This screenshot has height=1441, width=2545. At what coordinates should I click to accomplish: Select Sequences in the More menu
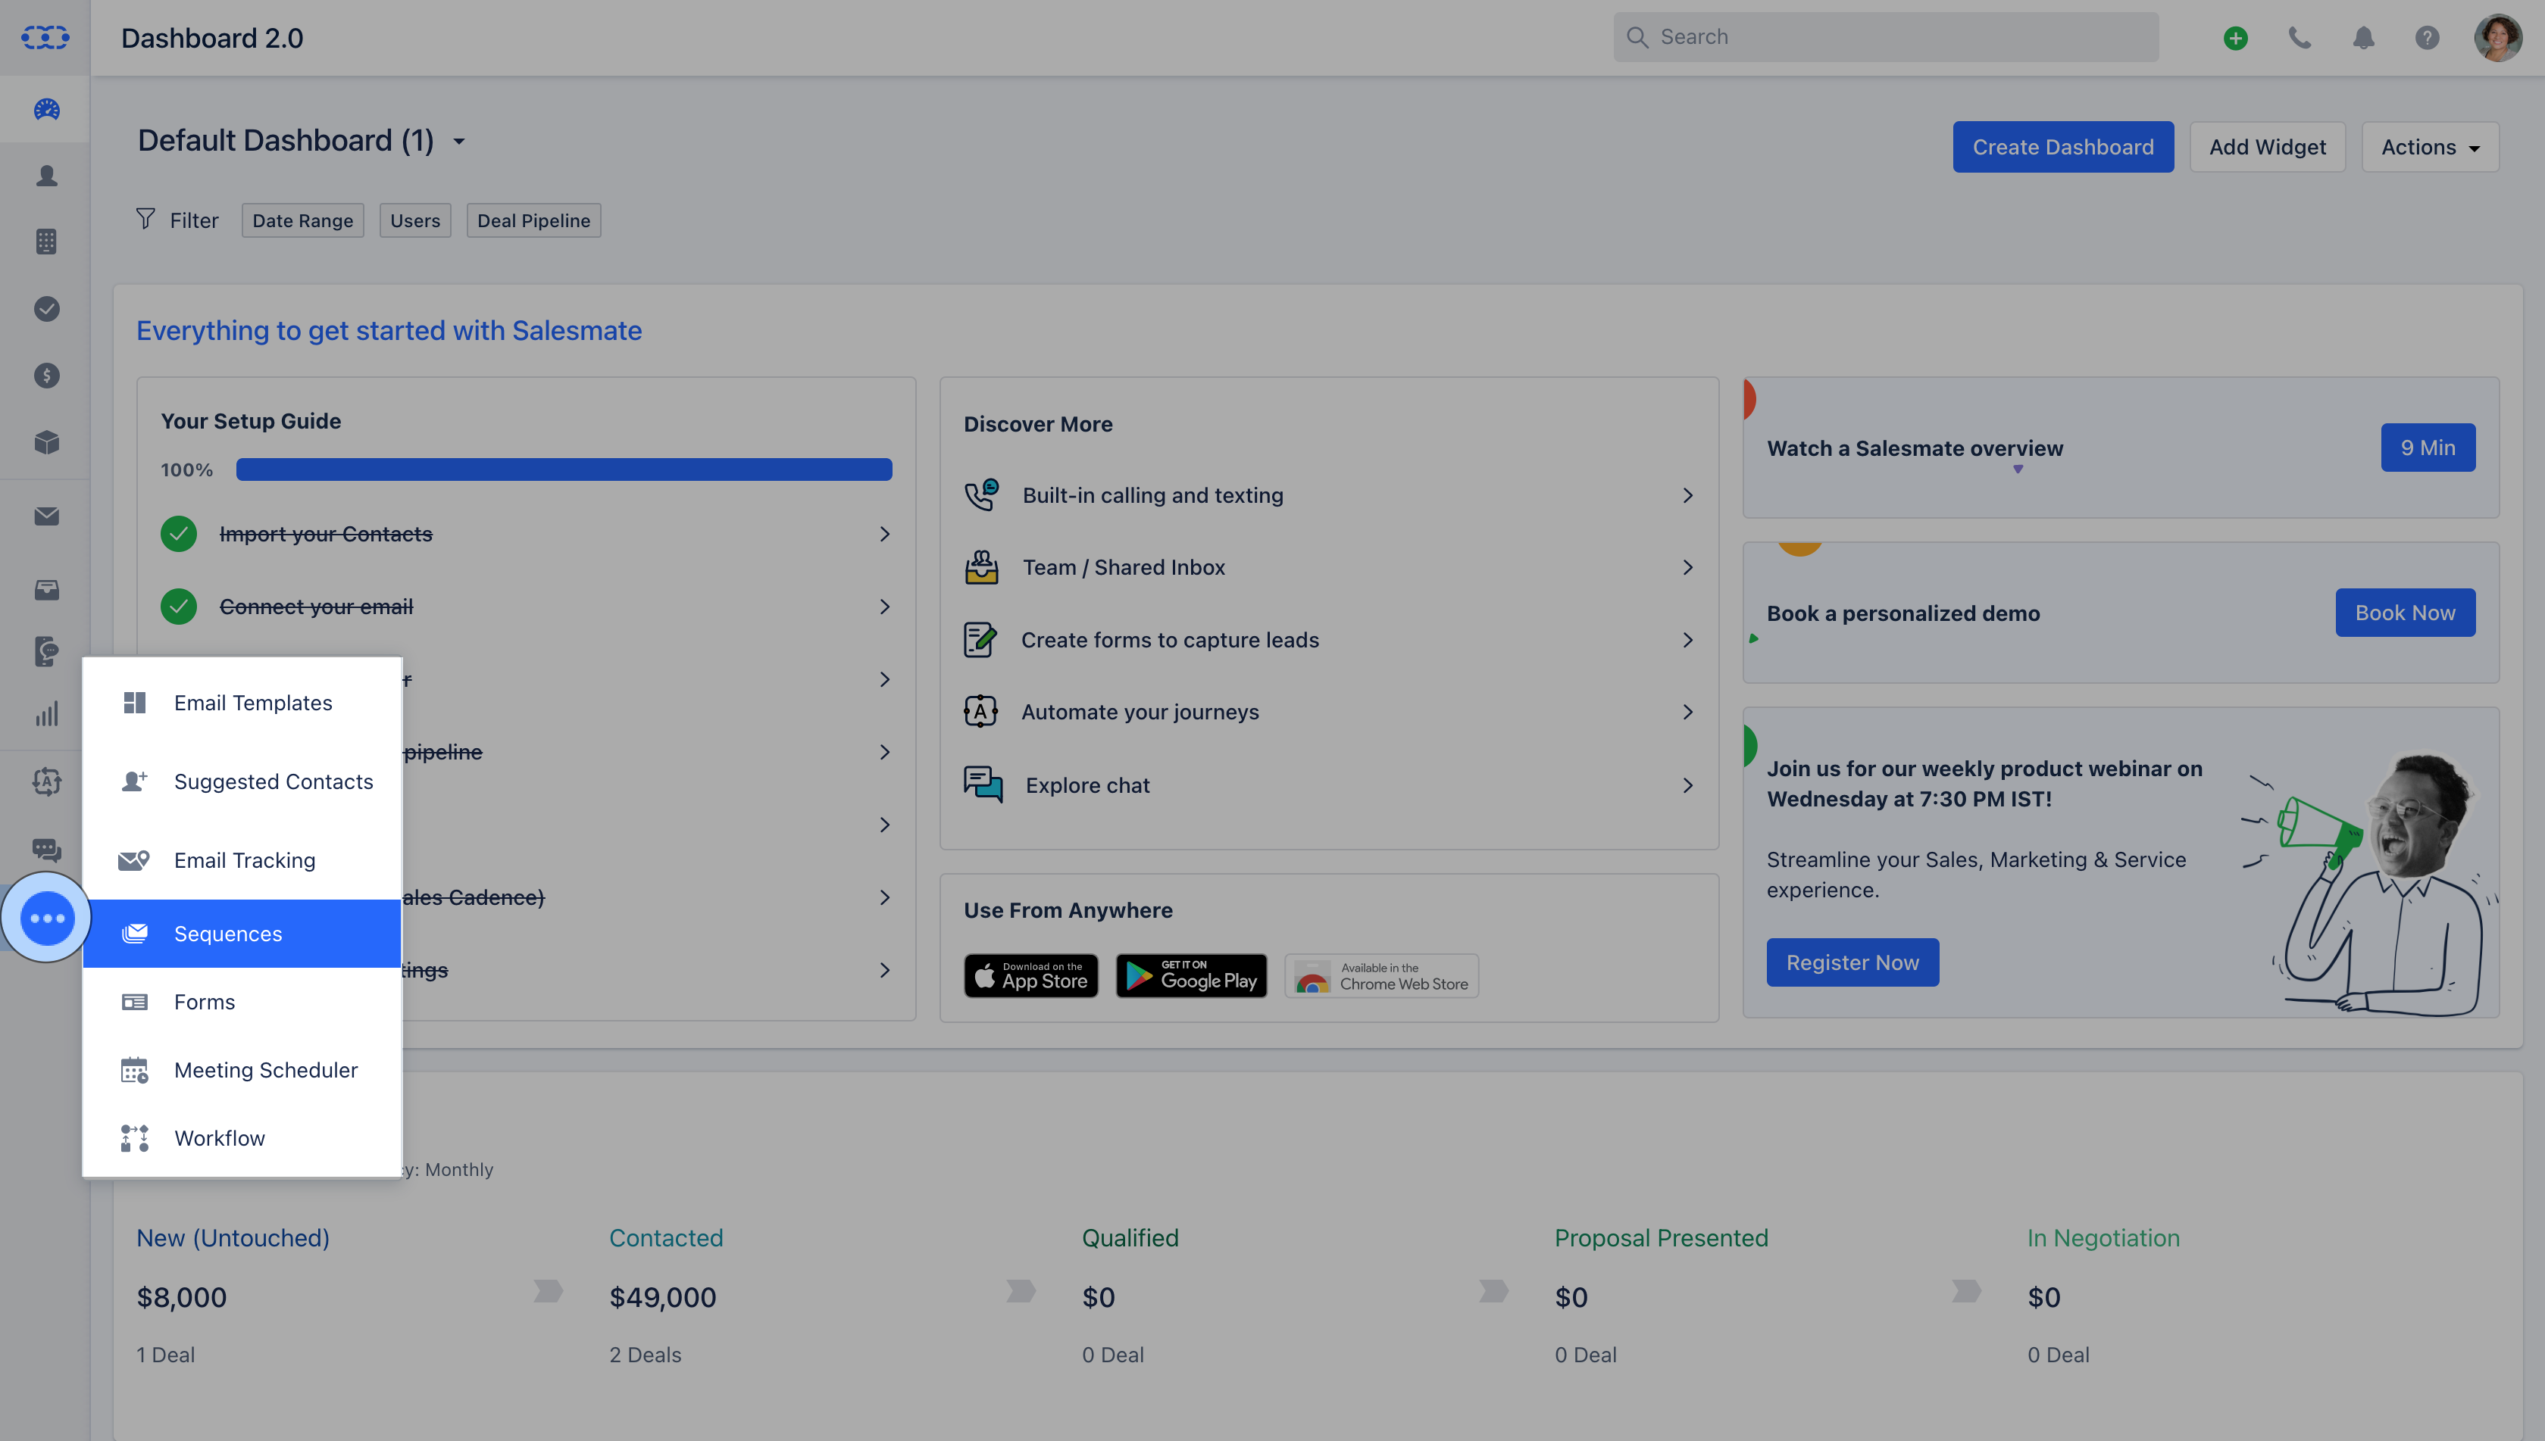point(242,934)
